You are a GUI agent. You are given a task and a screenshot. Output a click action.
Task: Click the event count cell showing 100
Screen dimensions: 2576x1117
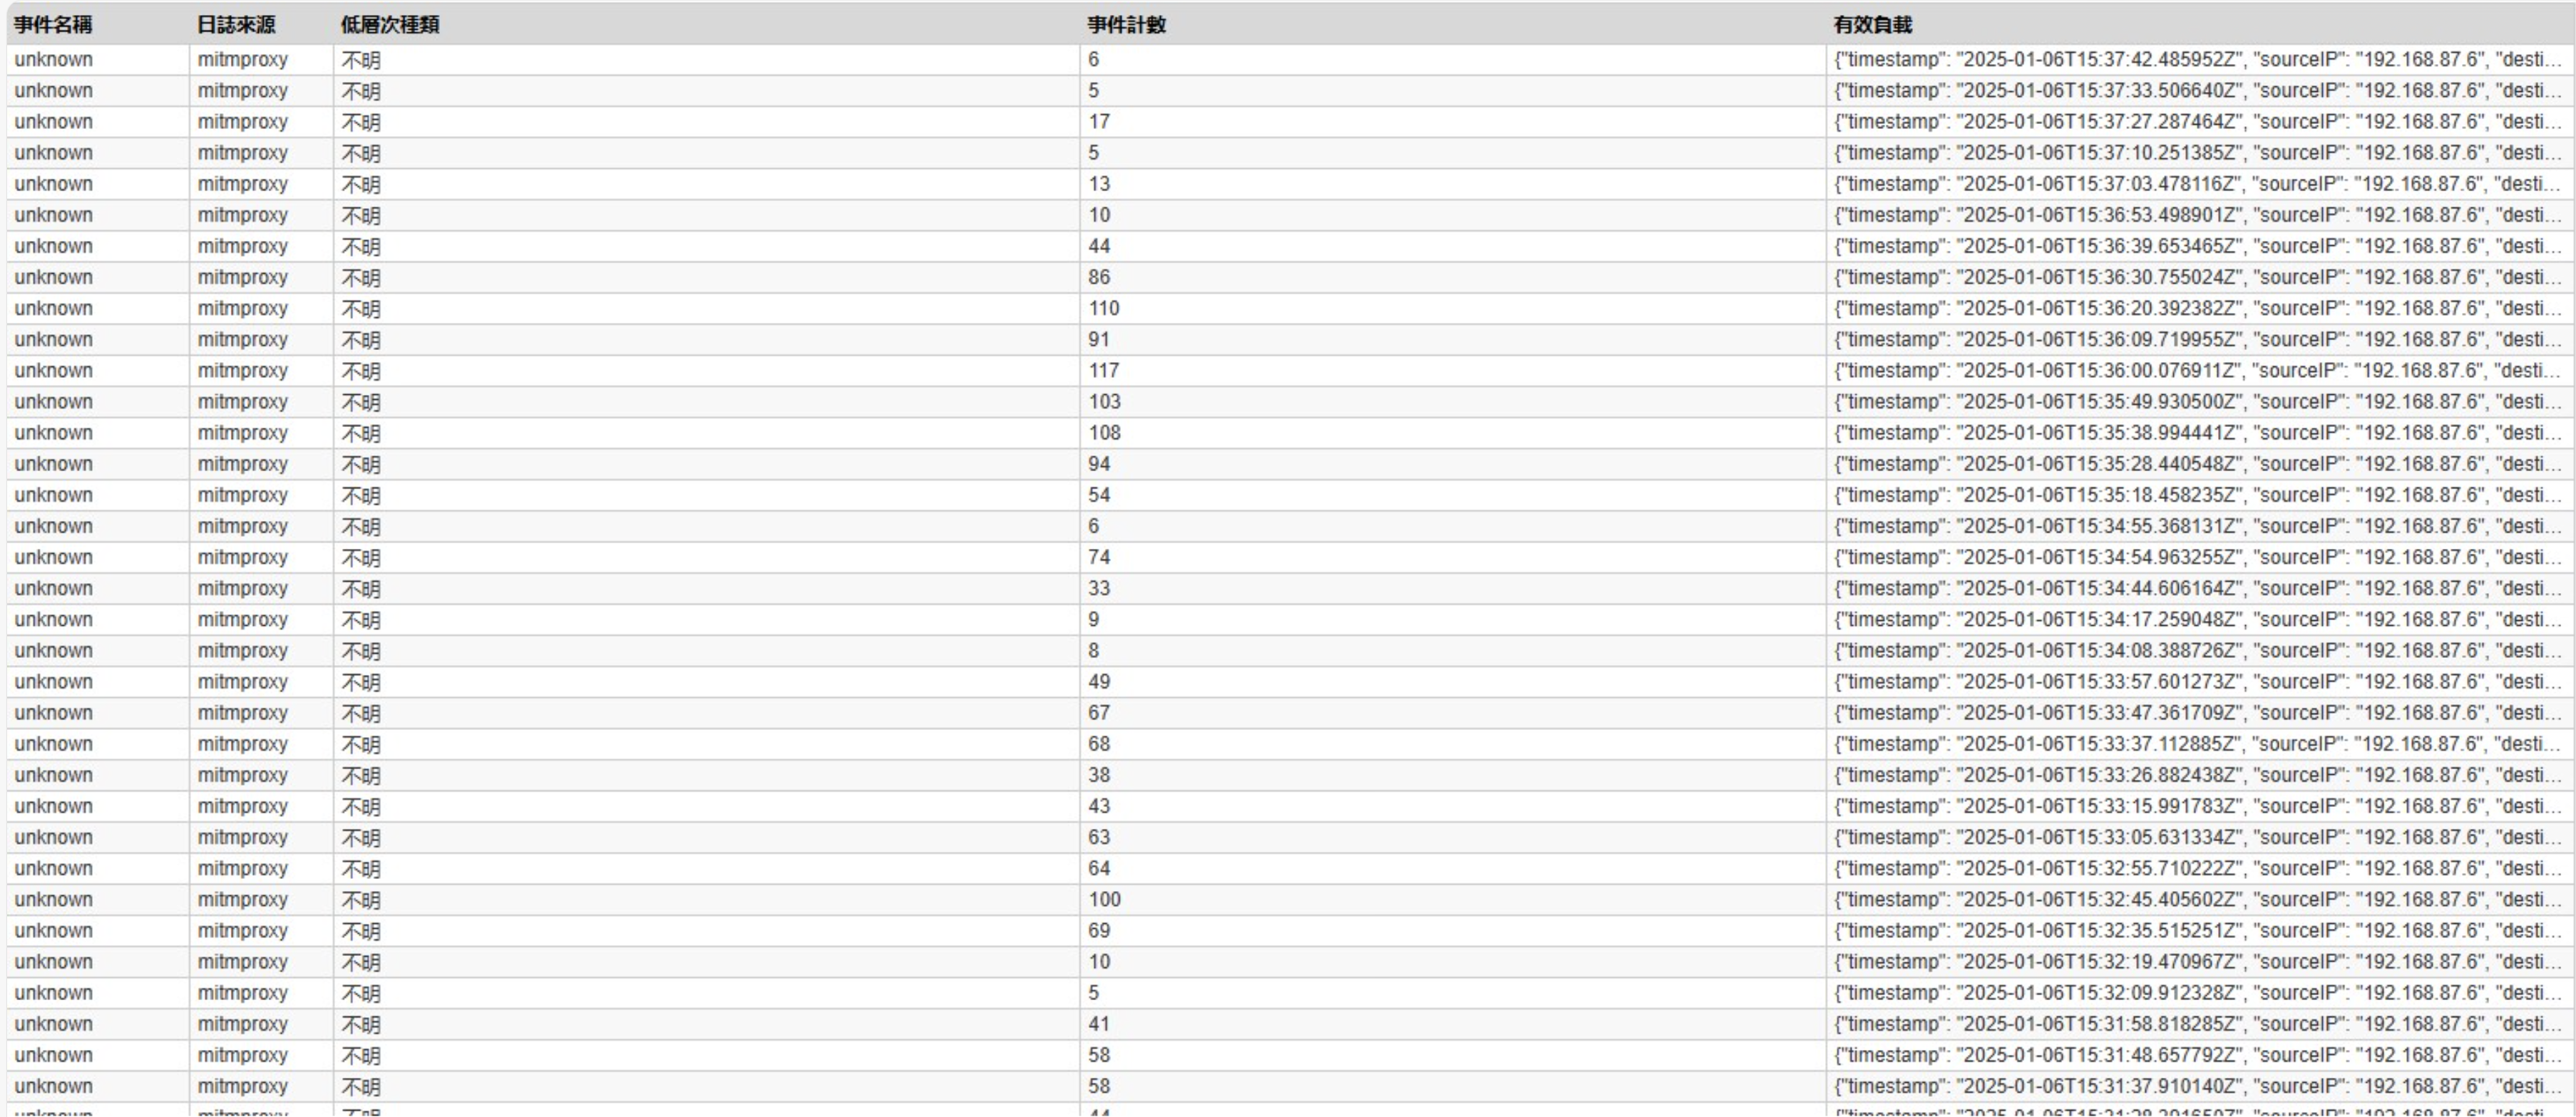pyautogui.click(x=1104, y=900)
